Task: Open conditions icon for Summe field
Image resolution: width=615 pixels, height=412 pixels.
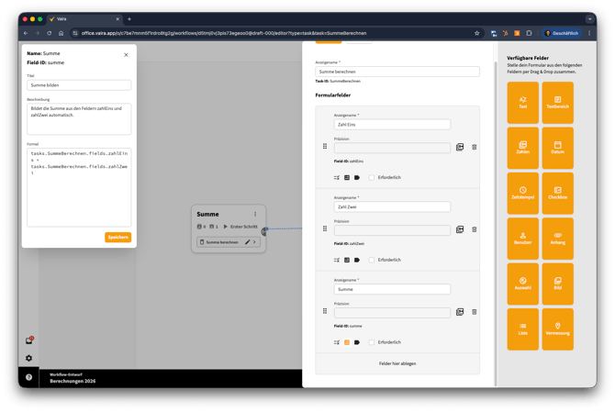Action: tap(337, 342)
